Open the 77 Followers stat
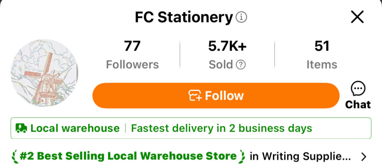This screenshot has width=382, height=166. [132, 55]
